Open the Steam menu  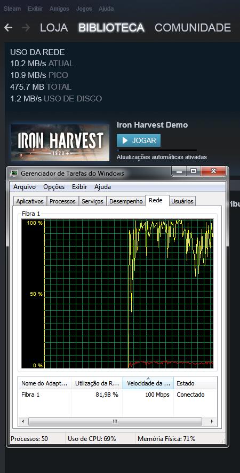(x=12, y=9)
